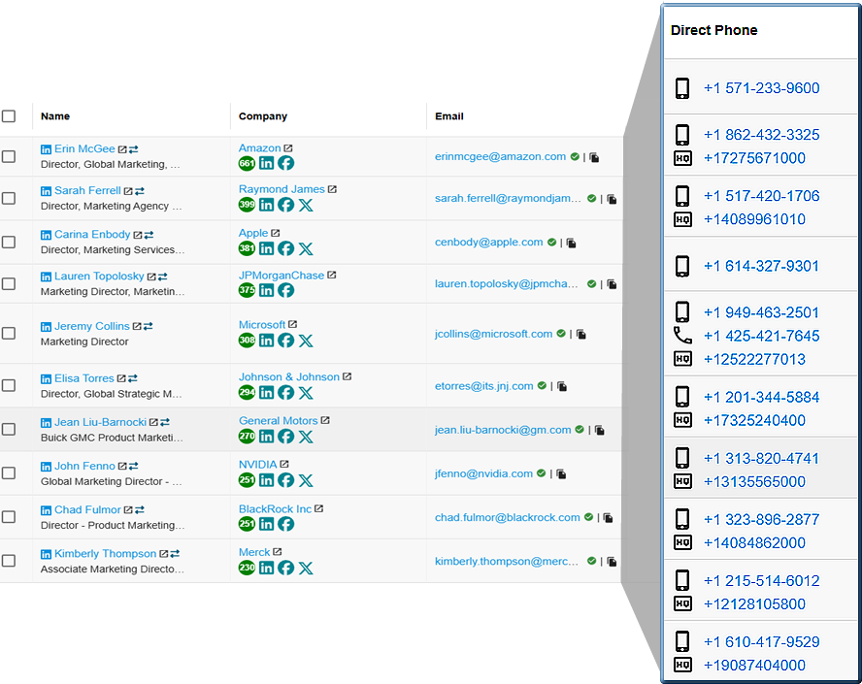Click the swap arrows icon beside Jeremy Collins
This screenshot has height=684, width=862.
tap(149, 327)
